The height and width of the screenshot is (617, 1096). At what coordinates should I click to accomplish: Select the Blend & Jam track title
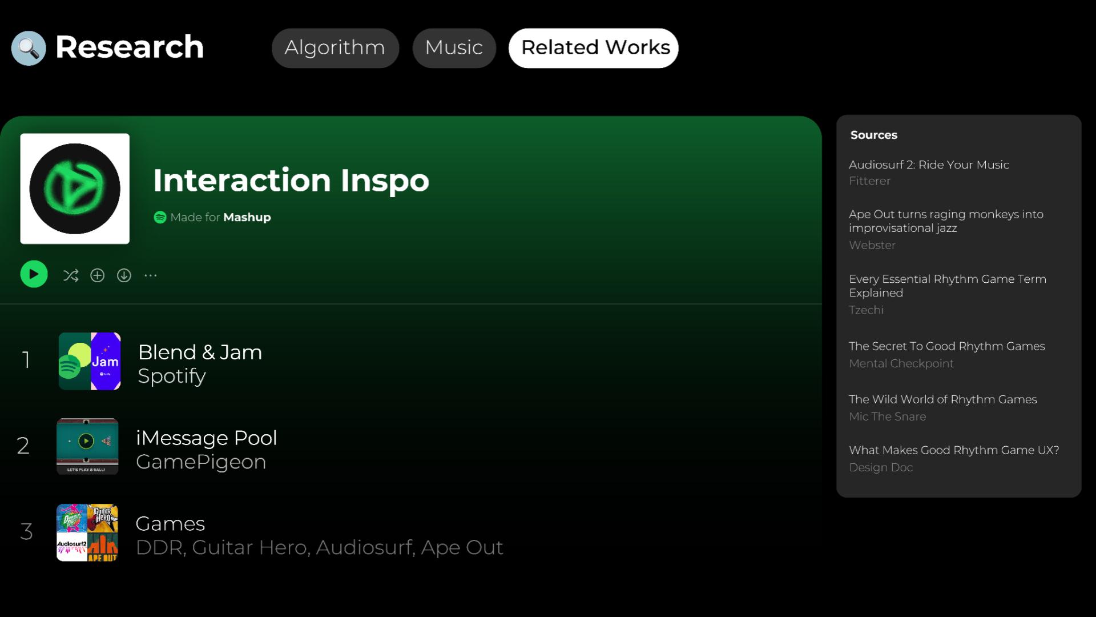200,352
